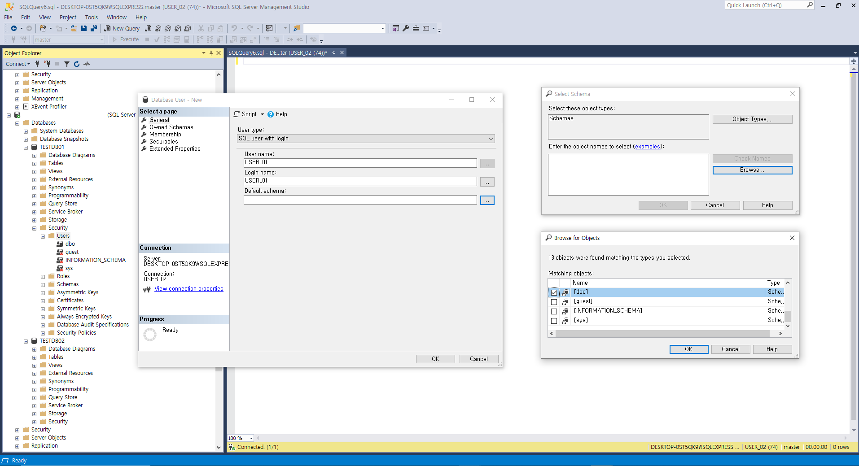Check the [sys] schema checkbox
This screenshot has height=466, width=859.
[x=554, y=321]
